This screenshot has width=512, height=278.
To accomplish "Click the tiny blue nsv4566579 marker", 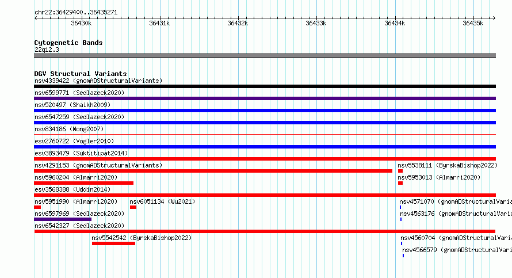I will 403,256.
